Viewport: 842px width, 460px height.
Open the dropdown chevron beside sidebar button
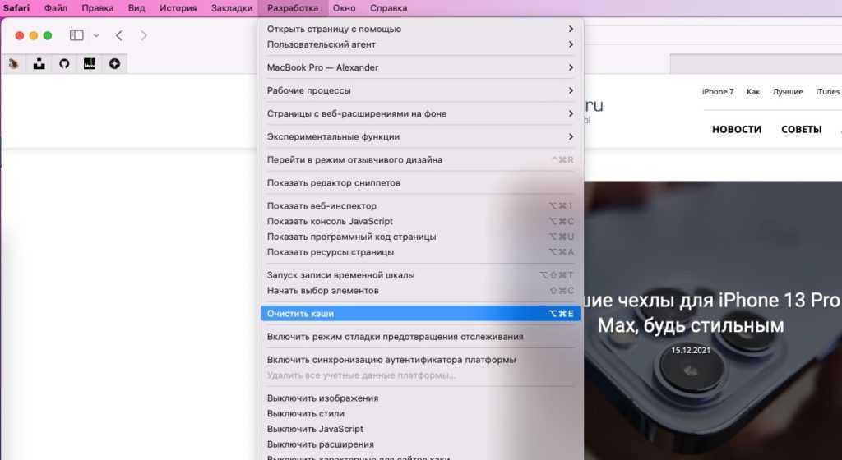96,35
